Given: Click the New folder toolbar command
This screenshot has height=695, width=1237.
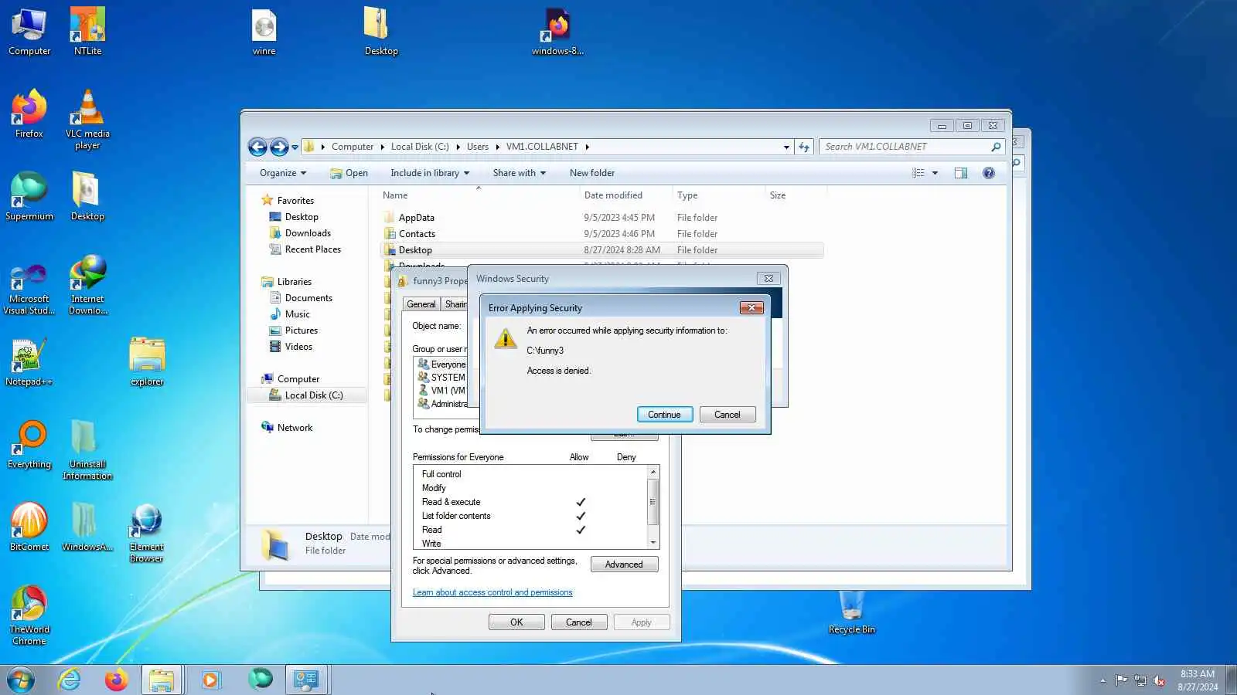Looking at the screenshot, I should click(x=592, y=173).
